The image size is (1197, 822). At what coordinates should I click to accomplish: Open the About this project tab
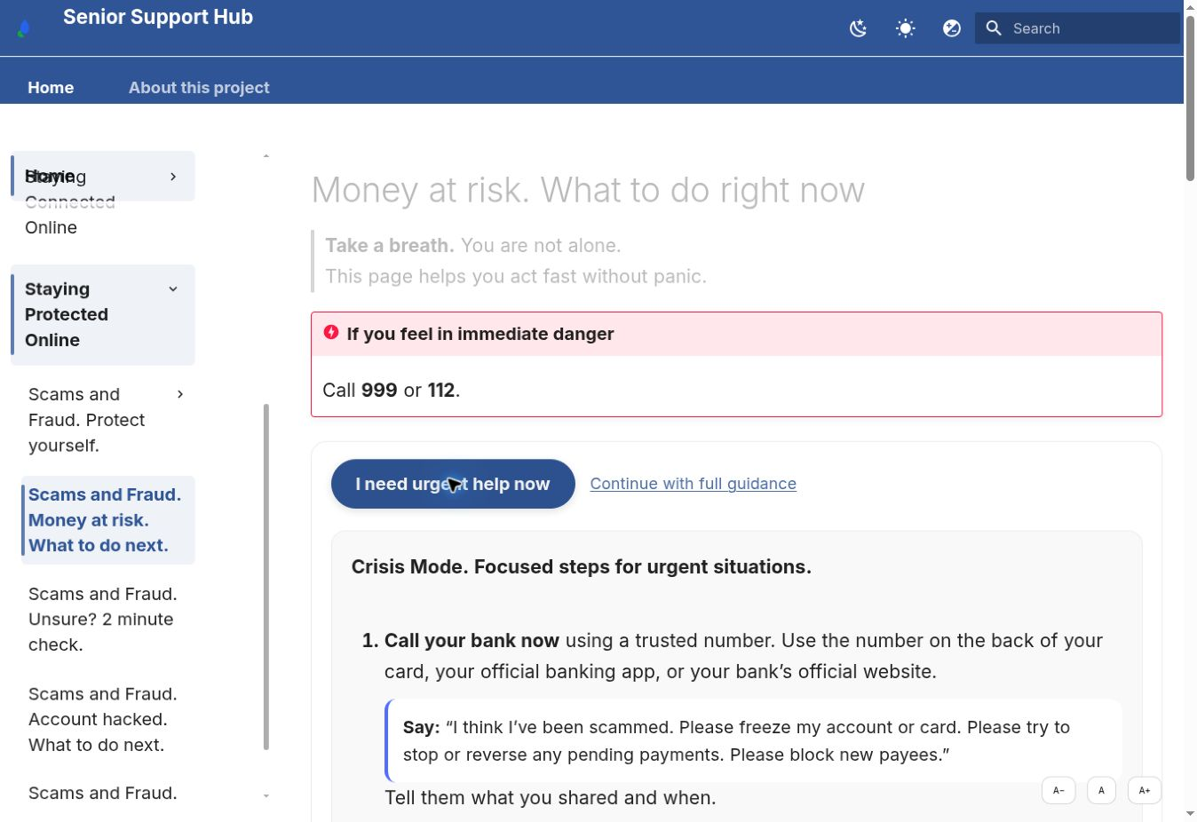click(199, 87)
